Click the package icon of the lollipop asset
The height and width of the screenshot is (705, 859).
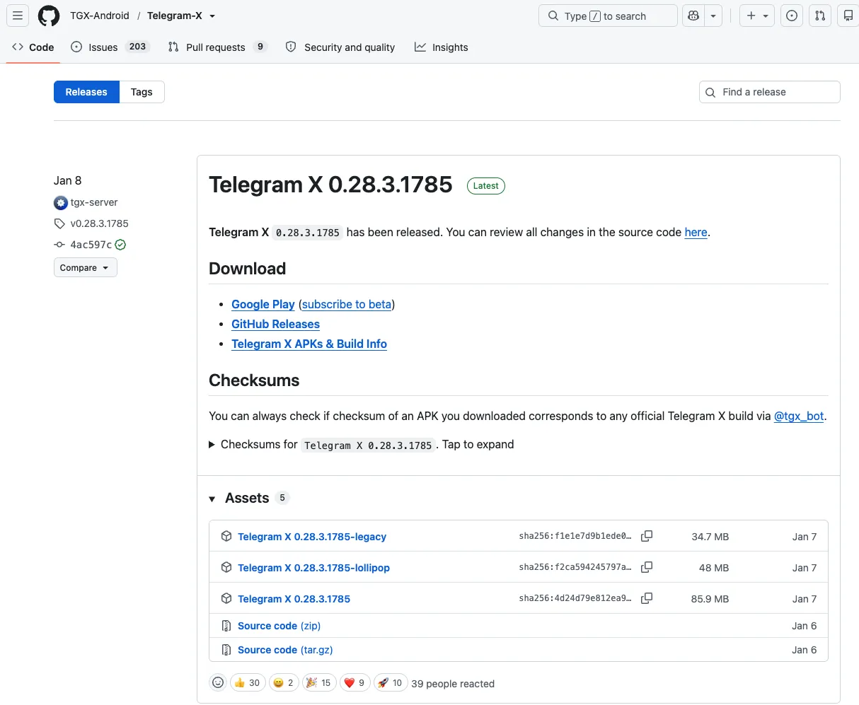(226, 567)
